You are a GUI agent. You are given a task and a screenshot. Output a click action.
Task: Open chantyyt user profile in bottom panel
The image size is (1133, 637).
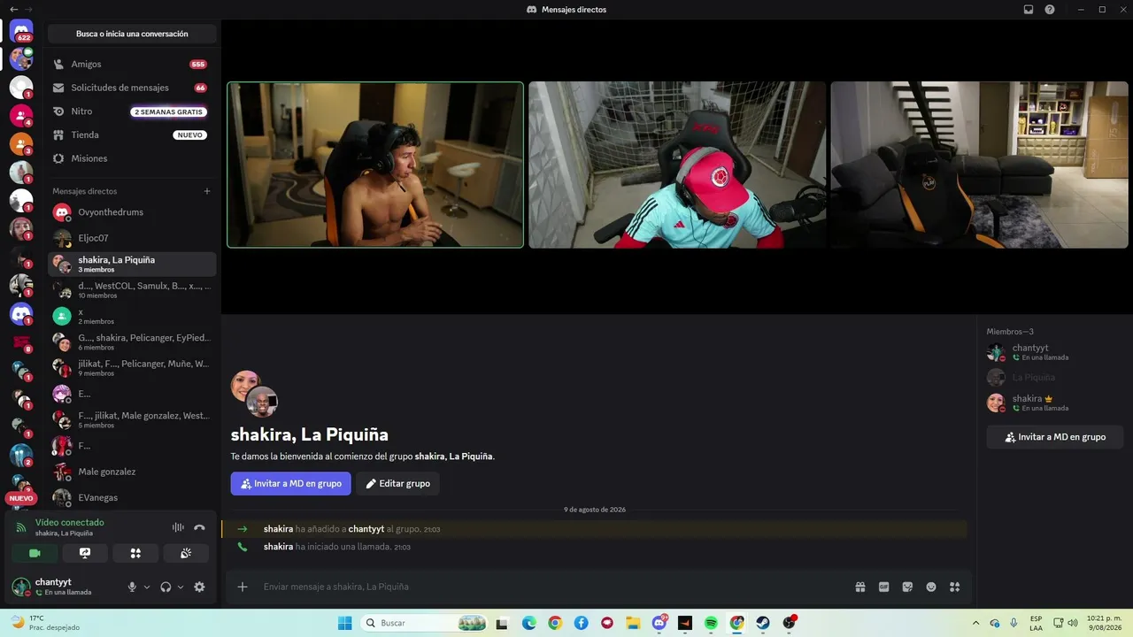[62, 587]
